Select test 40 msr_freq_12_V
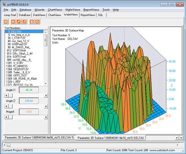 coord(24,41)
